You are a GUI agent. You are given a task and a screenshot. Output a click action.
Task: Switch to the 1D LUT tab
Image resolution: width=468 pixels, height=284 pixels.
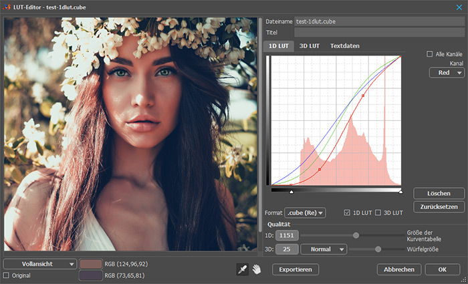click(x=279, y=46)
